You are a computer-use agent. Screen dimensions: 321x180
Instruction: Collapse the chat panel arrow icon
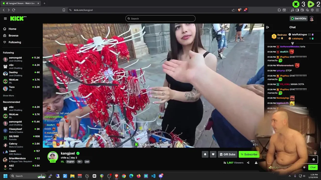[267, 27]
